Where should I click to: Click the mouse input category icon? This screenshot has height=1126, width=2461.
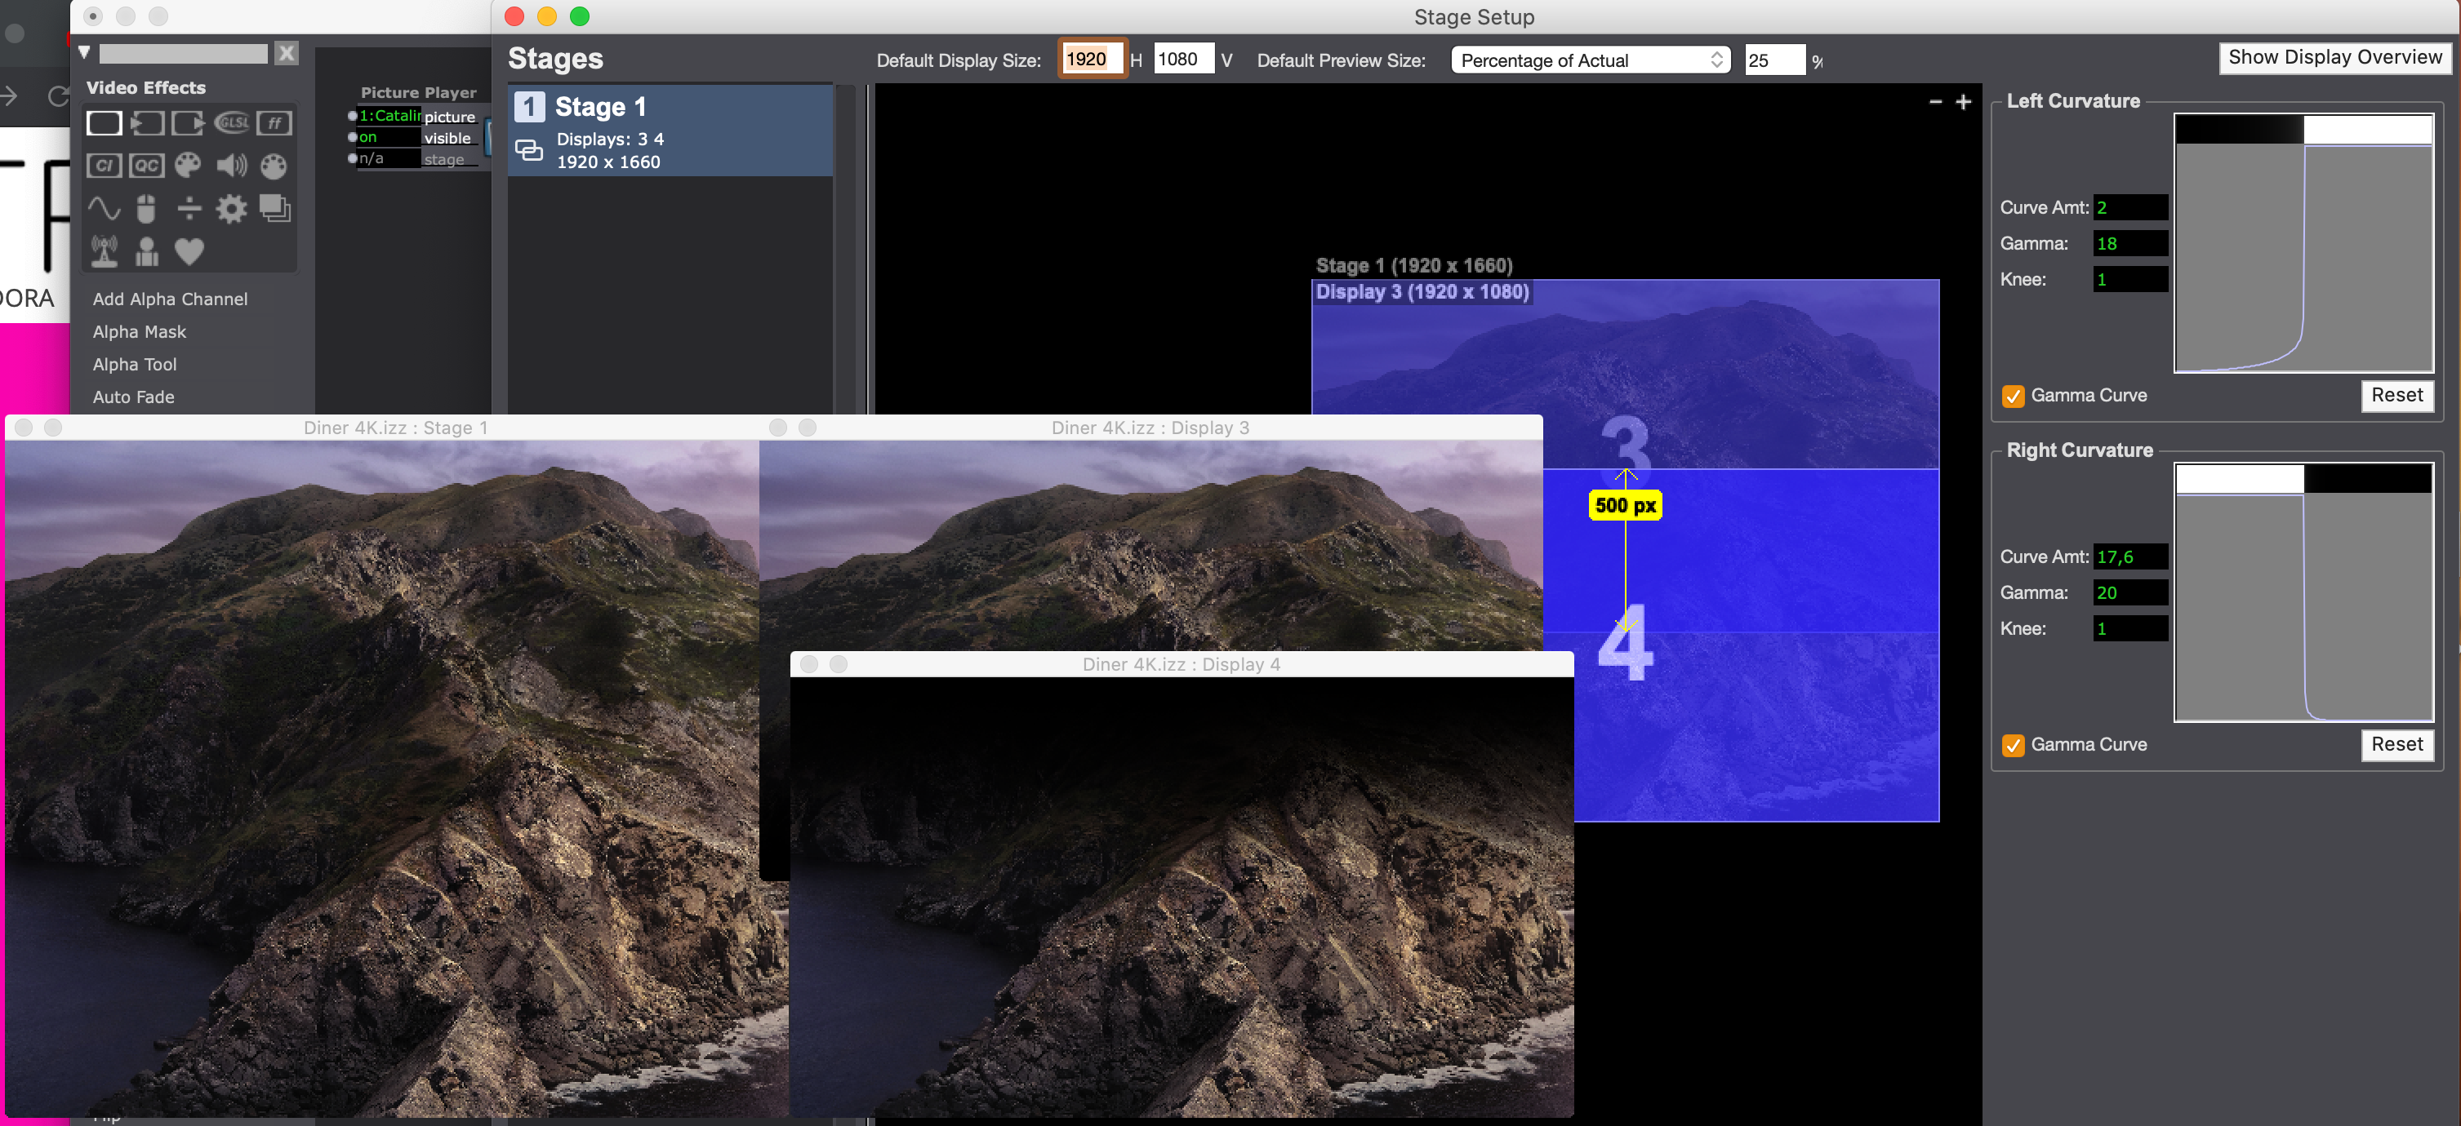click(146, 208)
